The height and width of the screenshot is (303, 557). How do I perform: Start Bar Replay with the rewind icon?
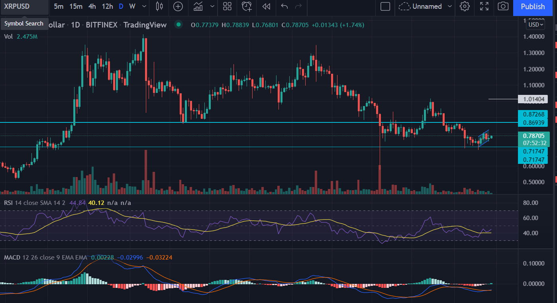click(x=266, y=6)
